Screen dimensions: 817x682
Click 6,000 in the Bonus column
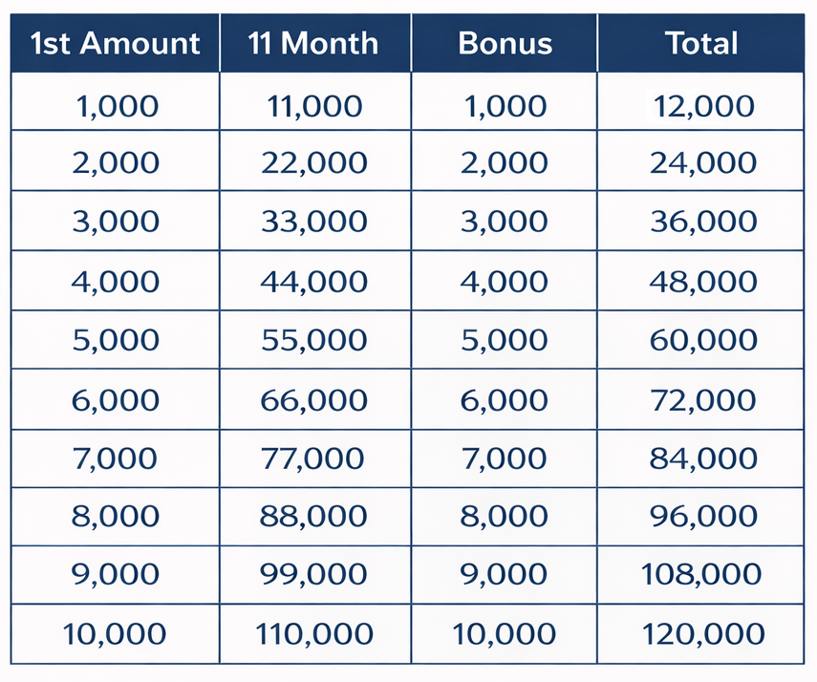pyautogui.click(x=505, y=399)
